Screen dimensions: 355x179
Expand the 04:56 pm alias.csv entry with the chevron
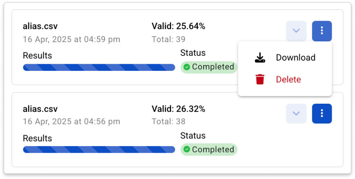tap(296, 113)
